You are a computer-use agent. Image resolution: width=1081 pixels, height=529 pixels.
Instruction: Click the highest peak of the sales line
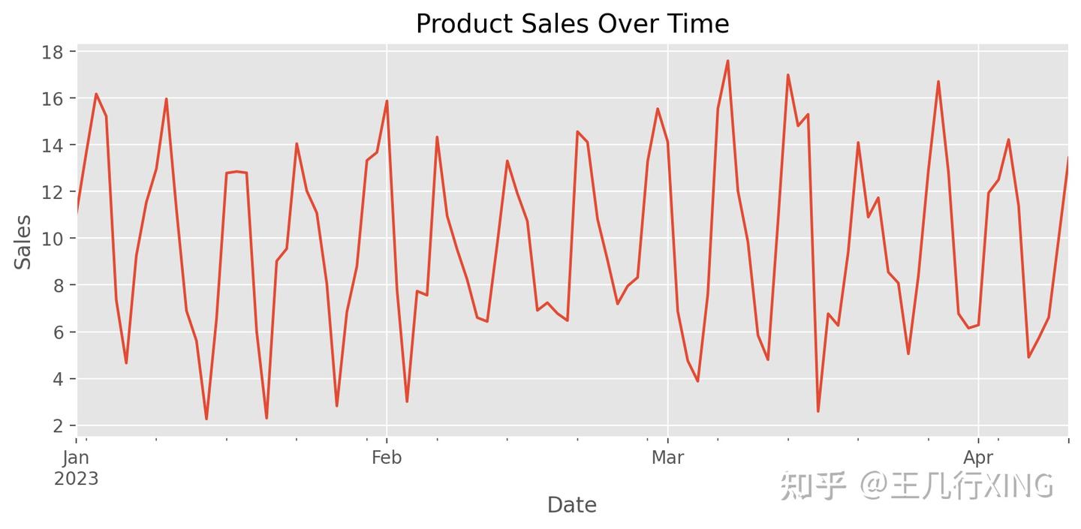point(727,62)
